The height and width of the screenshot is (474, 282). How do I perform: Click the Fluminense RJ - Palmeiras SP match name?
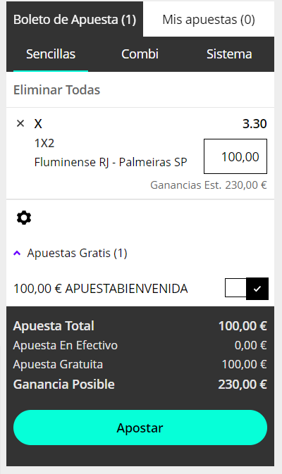[x=111, y=162]
